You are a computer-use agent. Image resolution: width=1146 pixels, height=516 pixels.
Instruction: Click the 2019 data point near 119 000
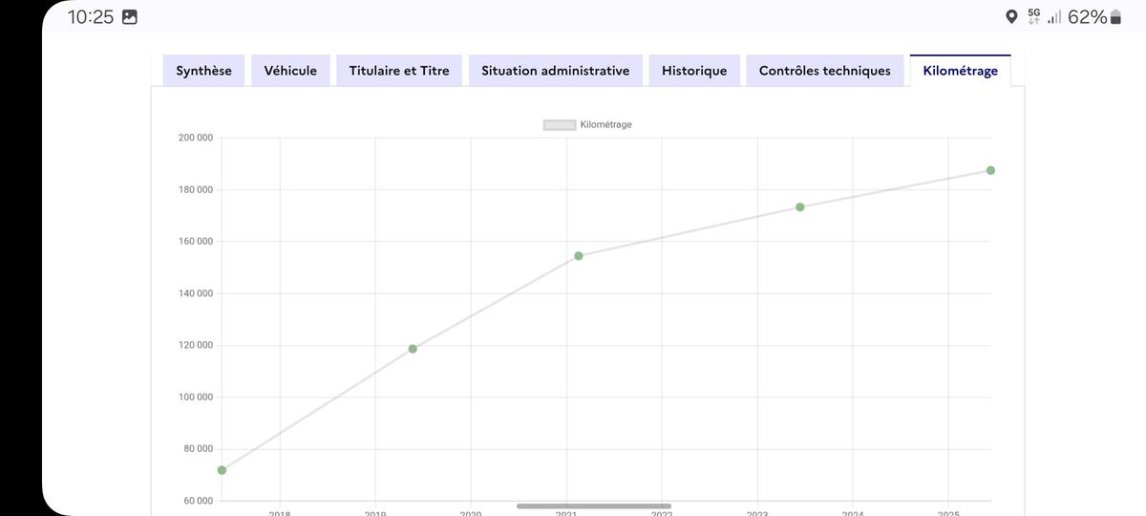pos(413,349)
